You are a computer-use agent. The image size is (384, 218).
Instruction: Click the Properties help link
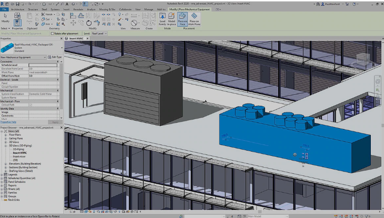(x=8, y=122)
